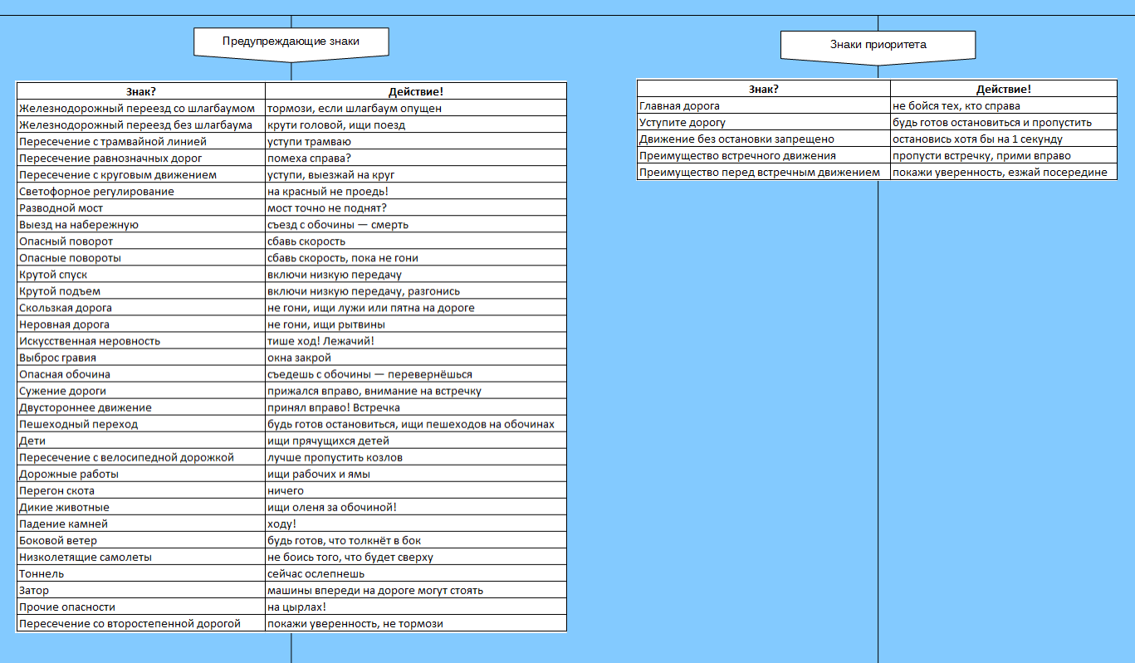Click 'ищи рабочих и ямы' cell
Viewport: 1135px width, 663px height.
point(415,474)
